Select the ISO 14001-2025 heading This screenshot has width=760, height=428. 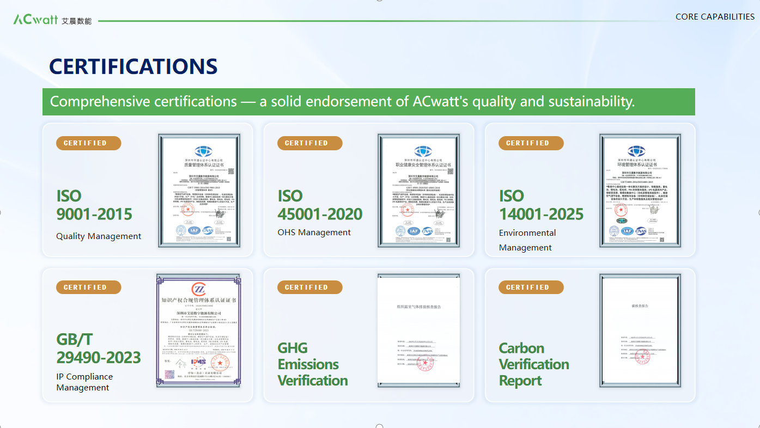[x=542, y=205]
